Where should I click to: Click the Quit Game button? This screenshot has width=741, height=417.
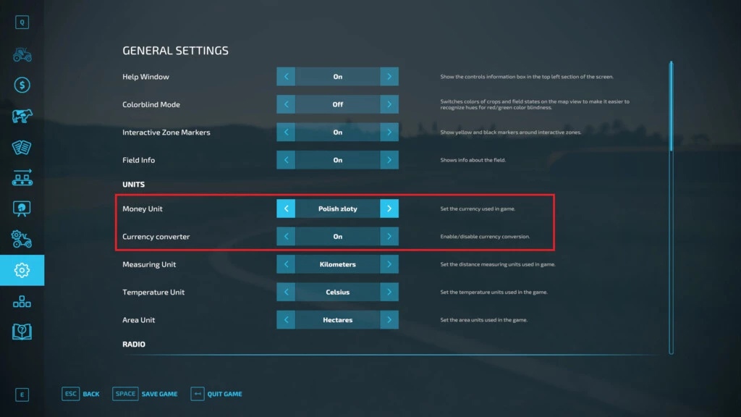216,394
